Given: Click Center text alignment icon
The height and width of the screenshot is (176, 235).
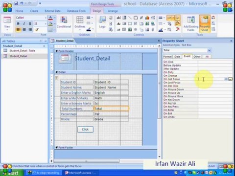Looking at the screenshot, I should click(x=24, y=29).
